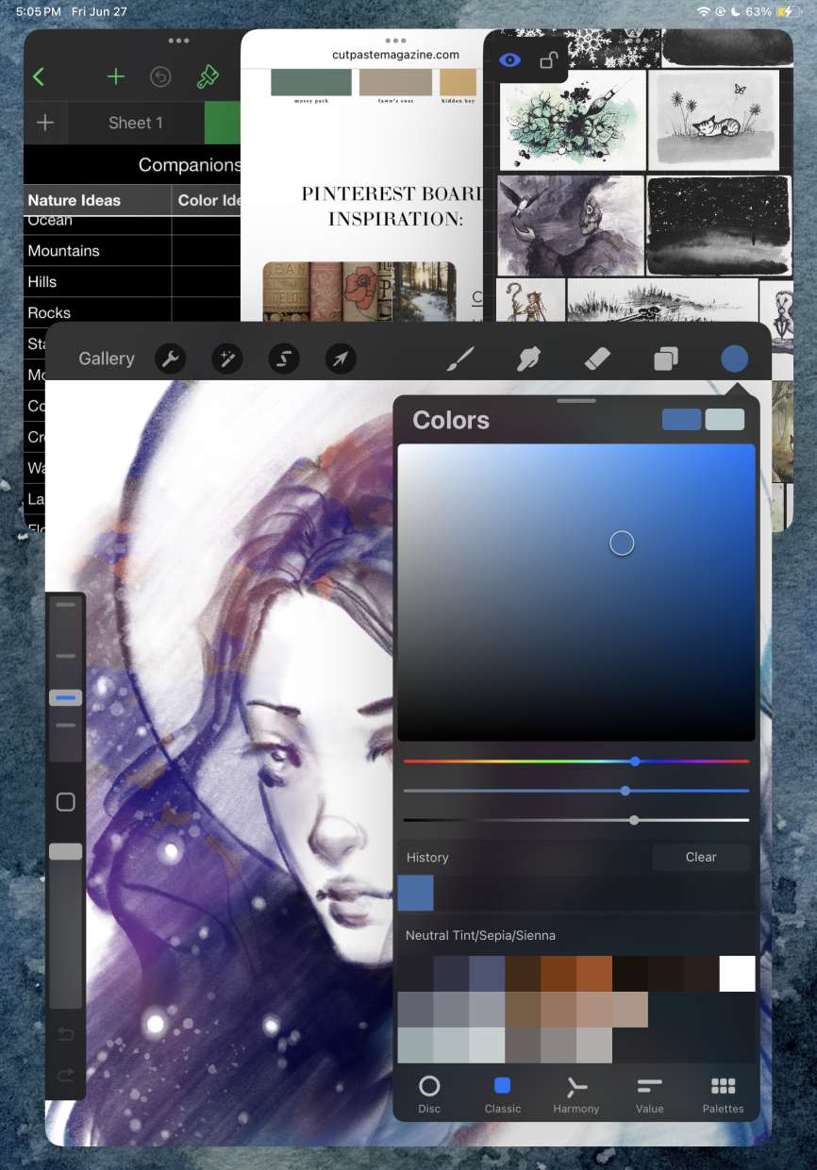Viewport: 817px width, 1170px height.
Task: Pick the white swatch in the palette
Action: 737,974
